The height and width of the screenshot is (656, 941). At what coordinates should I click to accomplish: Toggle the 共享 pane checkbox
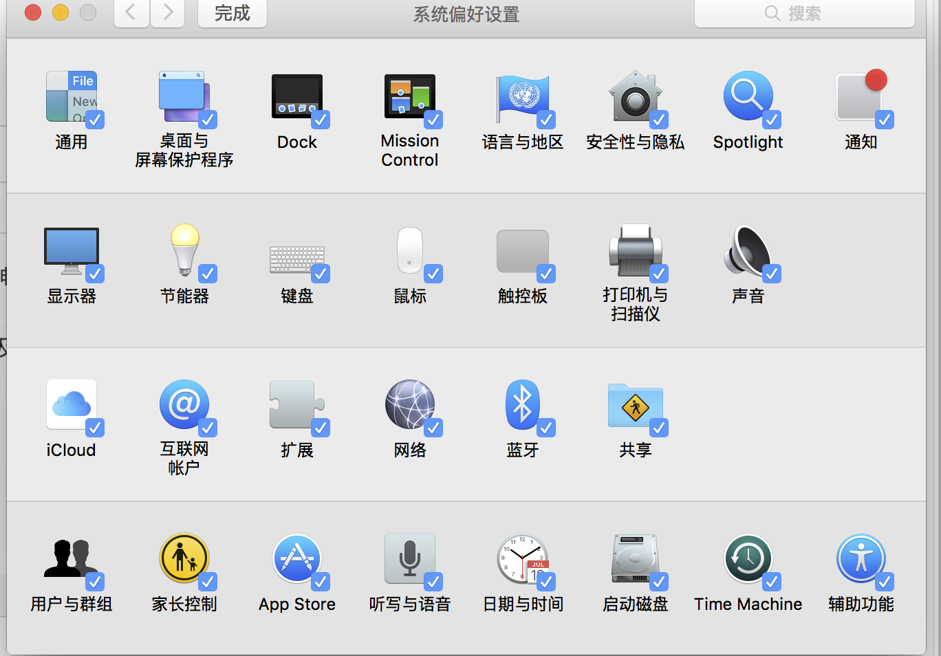[659, 428]
